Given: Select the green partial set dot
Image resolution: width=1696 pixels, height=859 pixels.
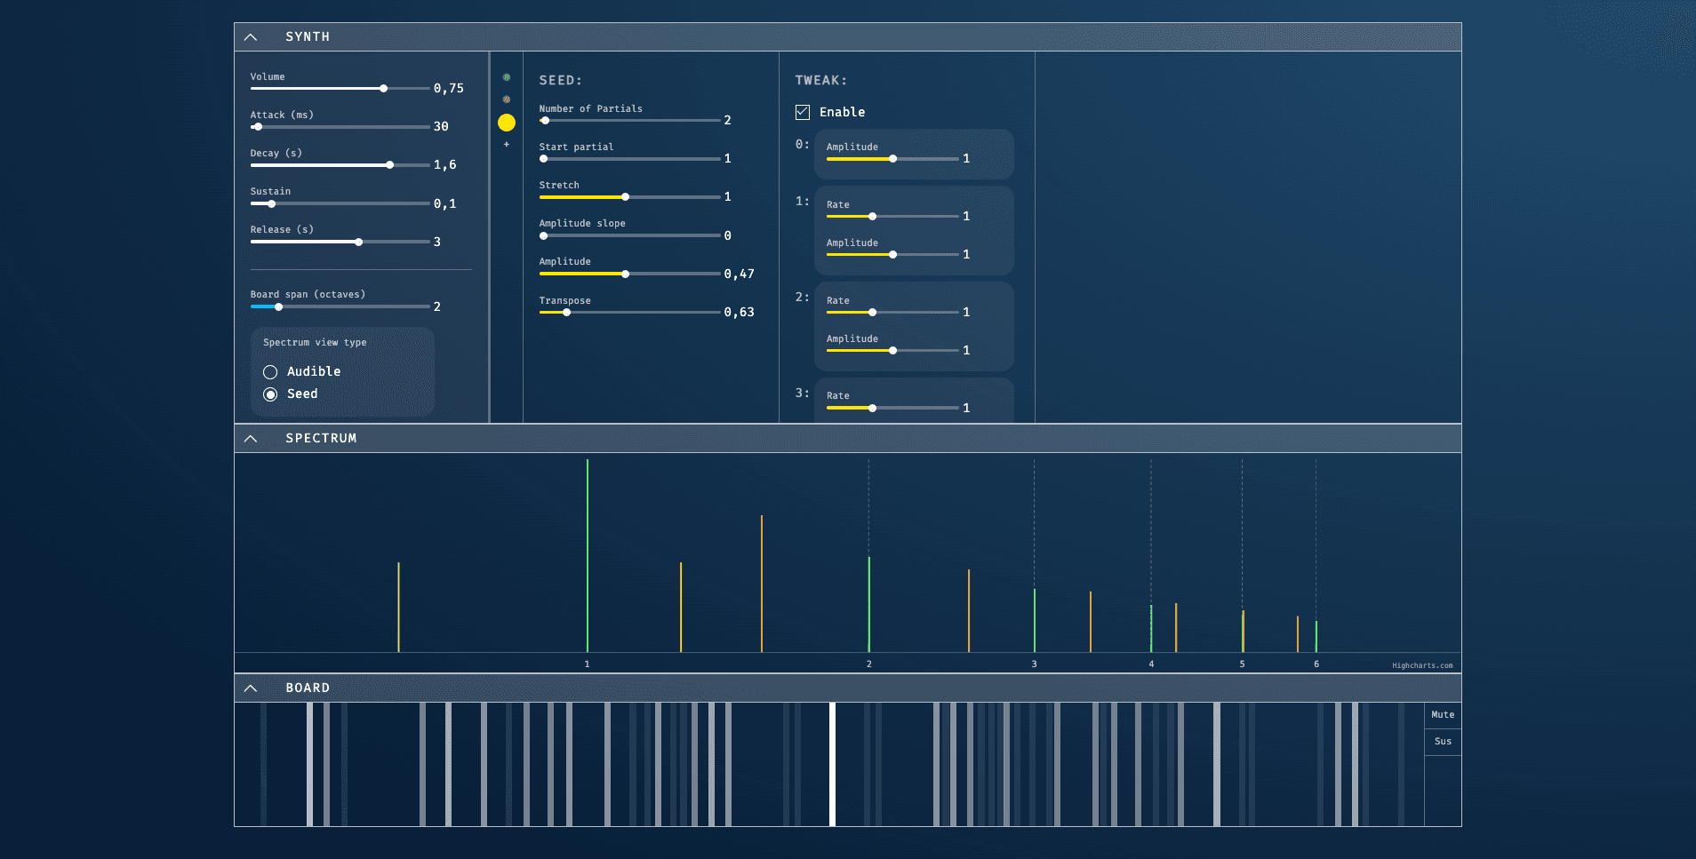Looking at the screenshot, I should tap(507, 77).
